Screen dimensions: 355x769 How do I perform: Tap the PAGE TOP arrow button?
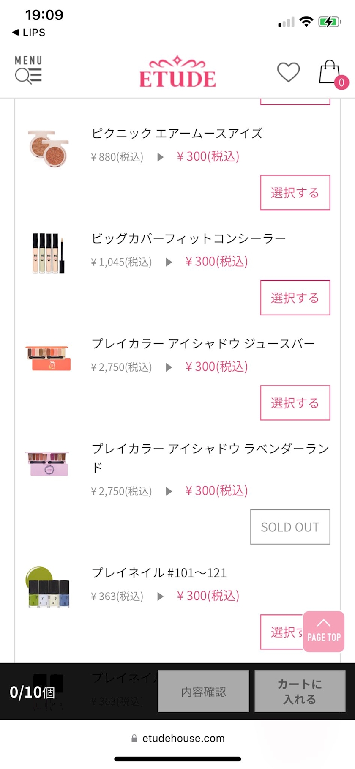[324, 631]
